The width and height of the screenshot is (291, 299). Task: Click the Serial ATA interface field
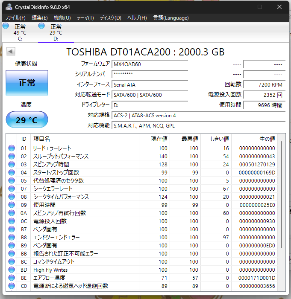[150, 84]
